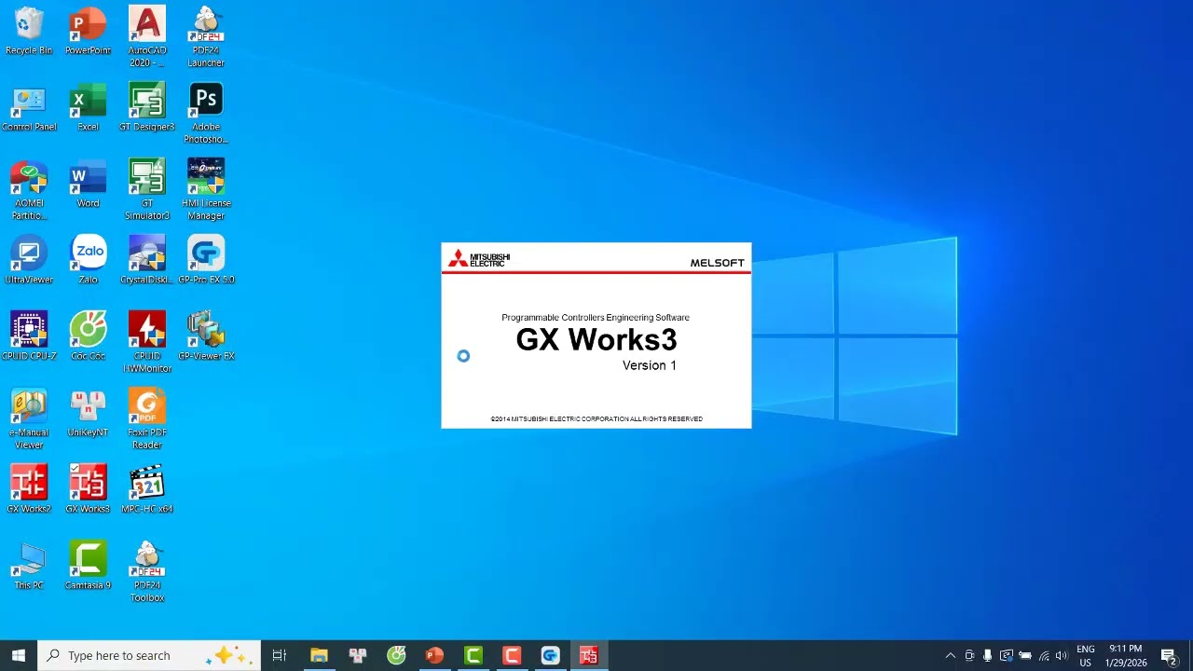Select the AOMEI Partition desktop shortcut
Image resolution: width=1193 pixels, height=671 pixels.
[29, 190]
